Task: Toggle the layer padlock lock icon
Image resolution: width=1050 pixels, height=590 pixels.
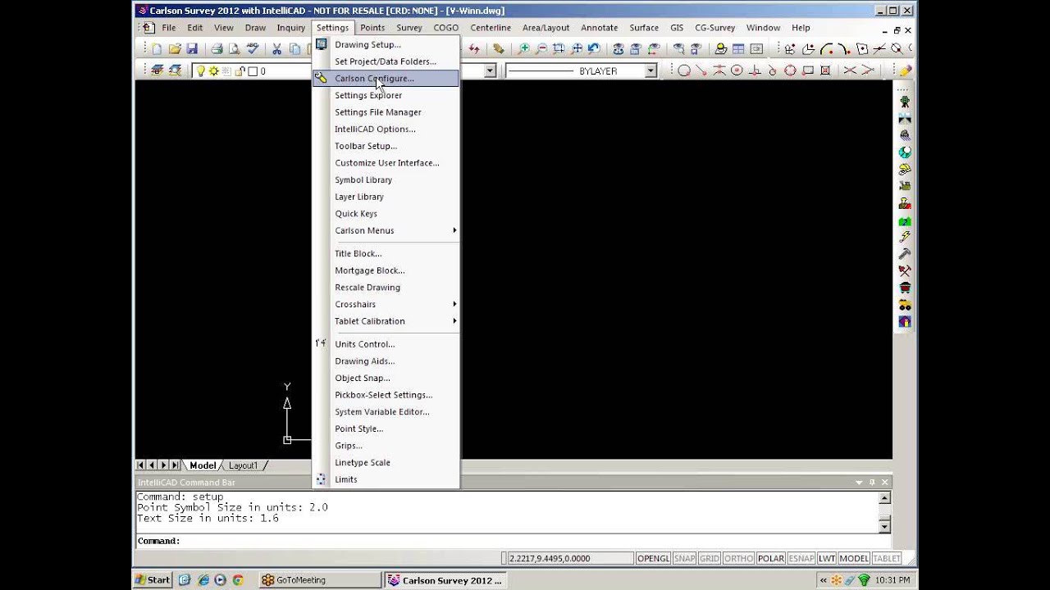Action: [240, 71]
